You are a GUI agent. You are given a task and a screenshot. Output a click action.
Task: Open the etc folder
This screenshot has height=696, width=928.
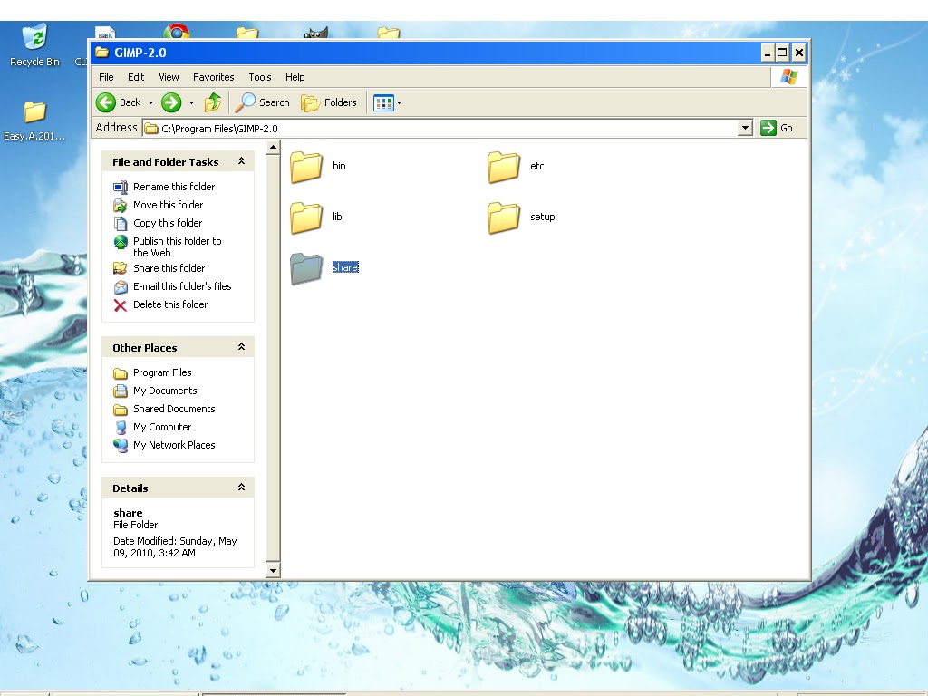[504, 166]
